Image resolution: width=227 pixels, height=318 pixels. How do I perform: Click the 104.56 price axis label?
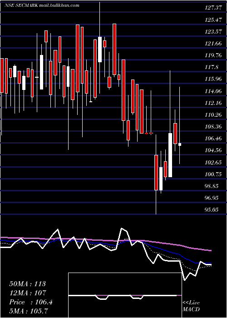click(212, 150)
